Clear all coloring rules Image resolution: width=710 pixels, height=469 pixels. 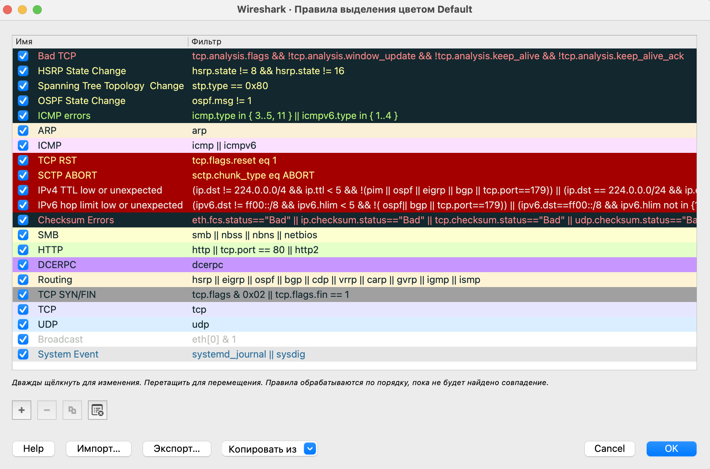point(97,410)
